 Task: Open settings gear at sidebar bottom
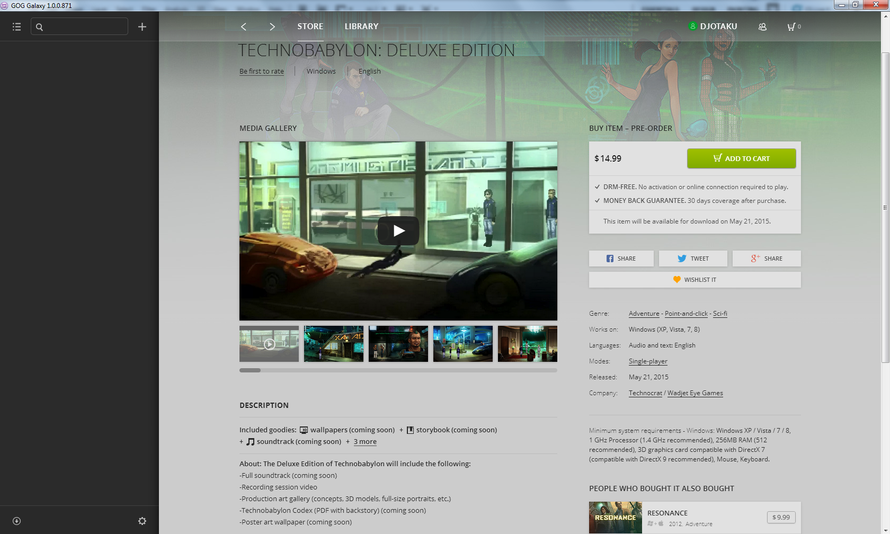[142, 521]
